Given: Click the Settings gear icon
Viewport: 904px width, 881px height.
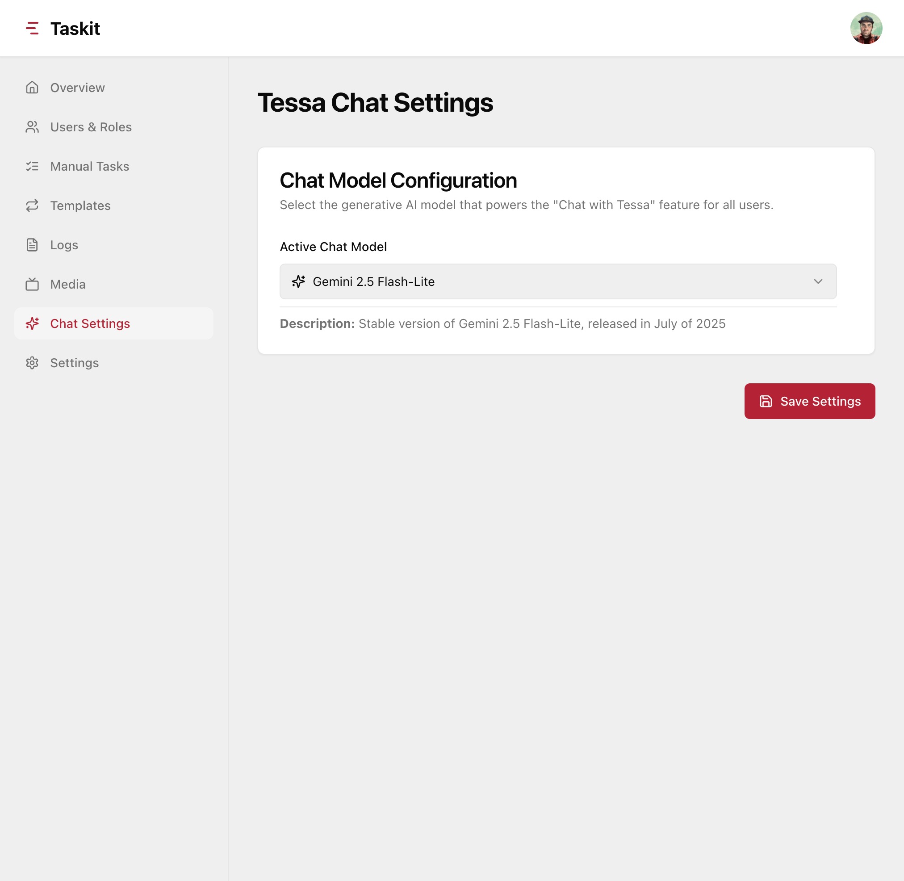Looking at the screenshot, I should click(x=33, y=363).
